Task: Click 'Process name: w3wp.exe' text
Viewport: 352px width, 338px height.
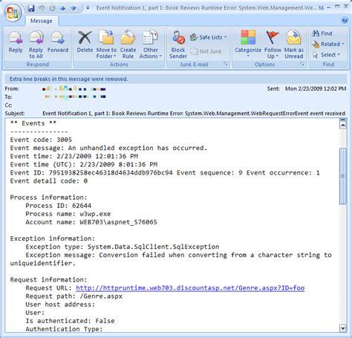Action: pos(68,214)
